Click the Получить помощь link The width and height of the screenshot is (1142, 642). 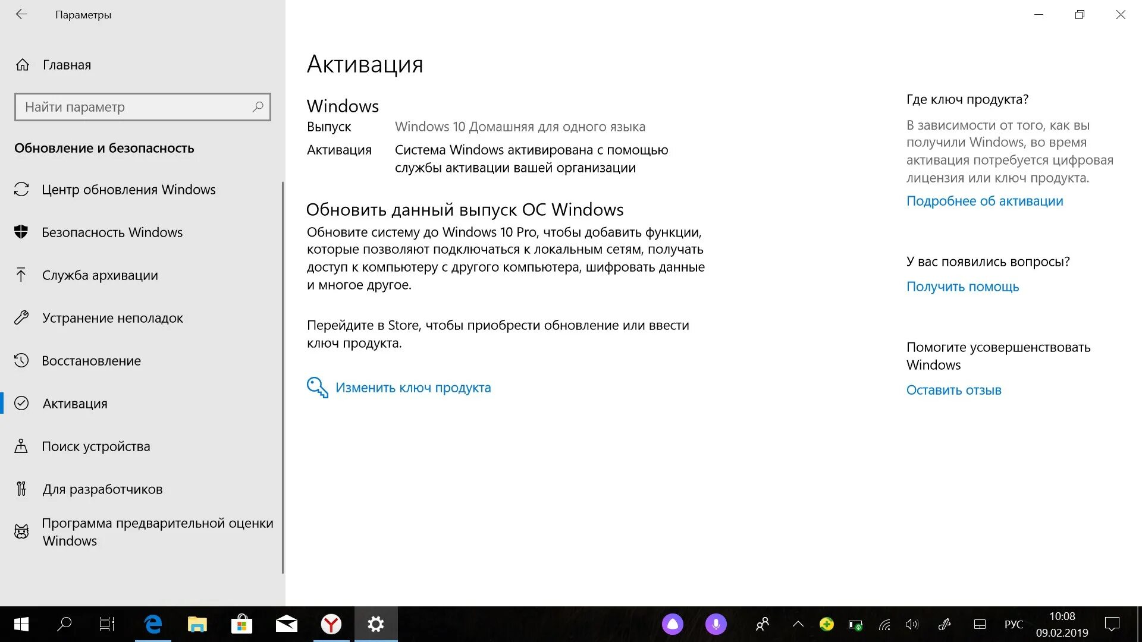coord(962,287)
